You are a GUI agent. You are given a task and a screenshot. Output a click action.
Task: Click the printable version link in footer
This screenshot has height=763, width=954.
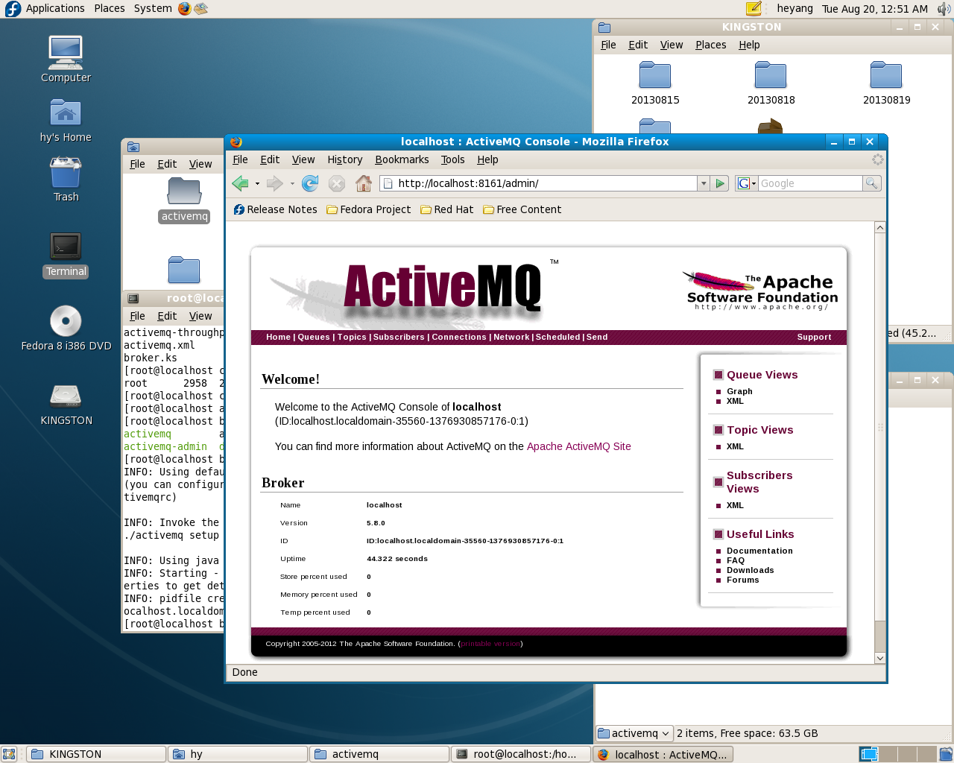pyautogui.click(x=490, y=644)
